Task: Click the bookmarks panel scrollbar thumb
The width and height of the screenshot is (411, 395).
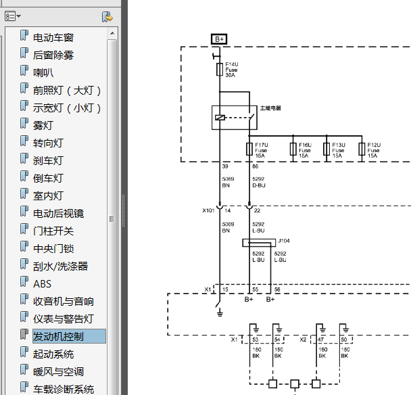Action: (x=112, y=218)
